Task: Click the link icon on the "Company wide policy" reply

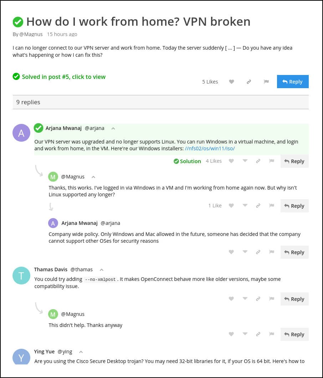Action: pyautogui.click(x=258, y=252)
